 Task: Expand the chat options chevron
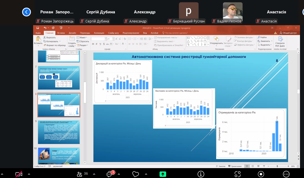[x=119, y=174]
